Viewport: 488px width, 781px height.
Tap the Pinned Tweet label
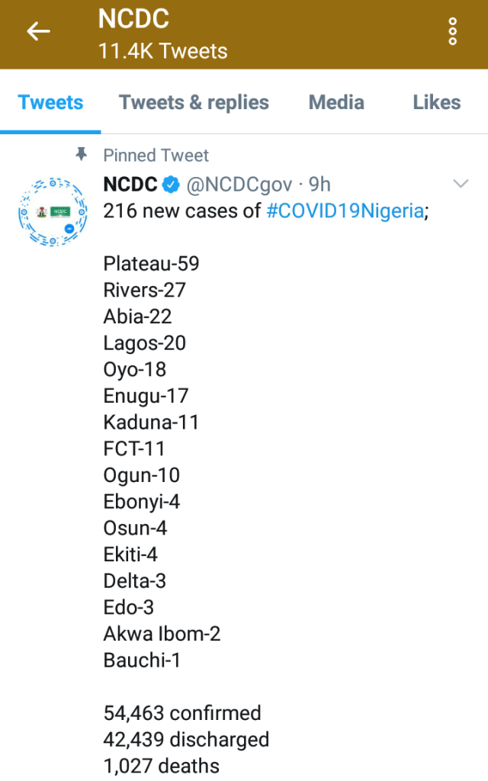click(x=156, y=156)
